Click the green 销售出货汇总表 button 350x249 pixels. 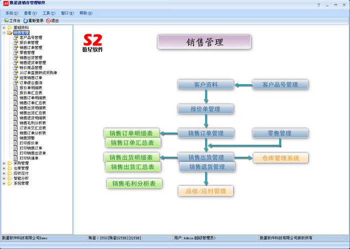(133, 167)
